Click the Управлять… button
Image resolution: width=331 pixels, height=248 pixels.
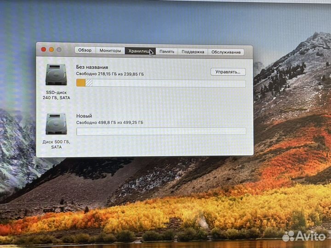pos(228,72)
